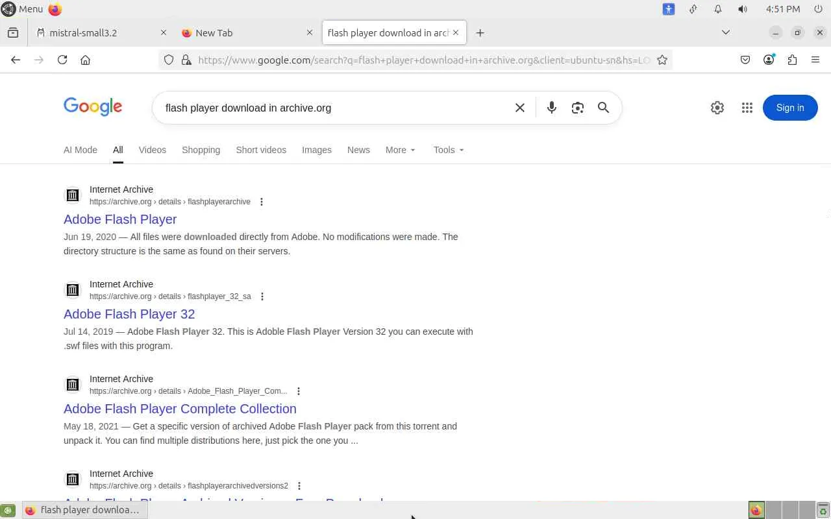Viewport: 831px width, 519px height.
Task: Open options for the Adobe Flash Player result
Action: [262, 202]
